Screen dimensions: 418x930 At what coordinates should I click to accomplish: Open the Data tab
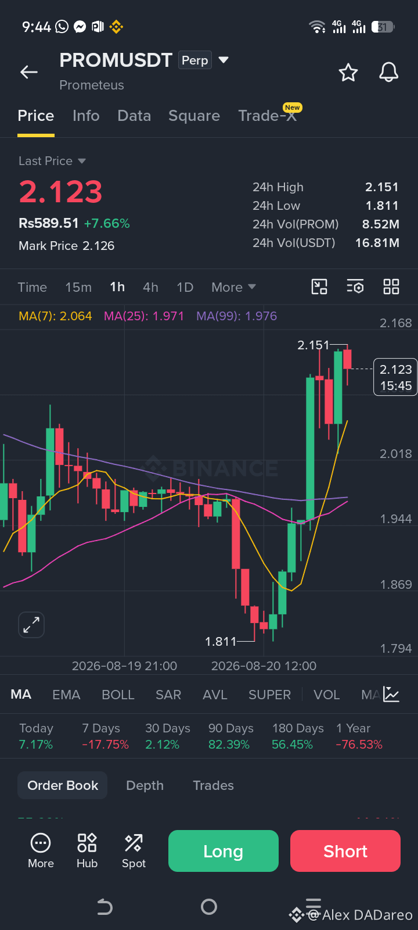(134, 116)
